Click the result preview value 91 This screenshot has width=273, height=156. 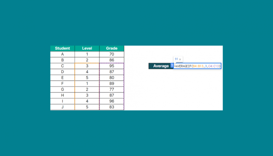(x=176, y=59)
